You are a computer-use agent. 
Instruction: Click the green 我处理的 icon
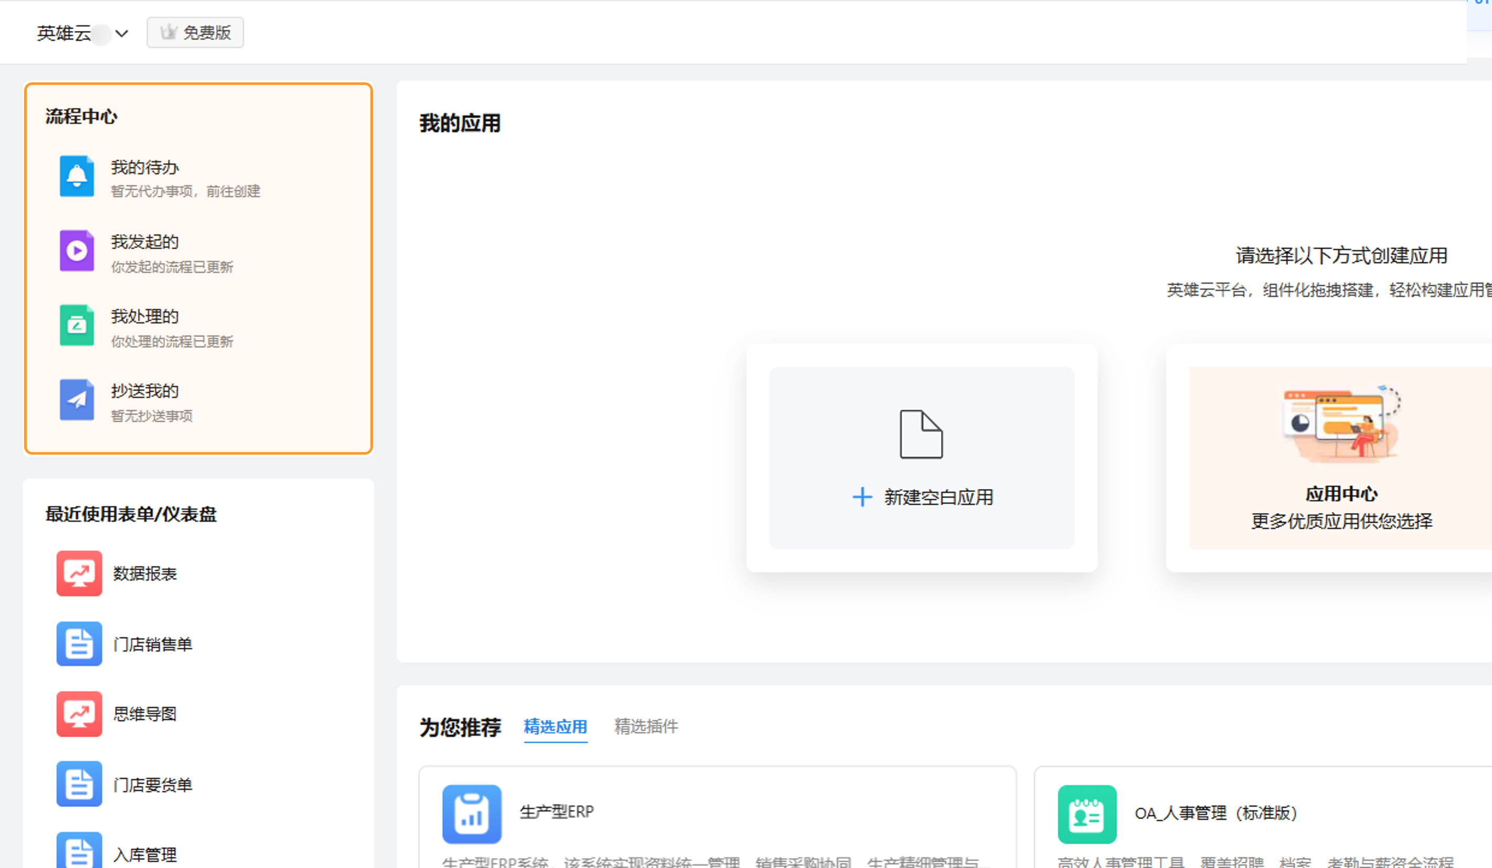pyautogui.click(x=77, y=325)
